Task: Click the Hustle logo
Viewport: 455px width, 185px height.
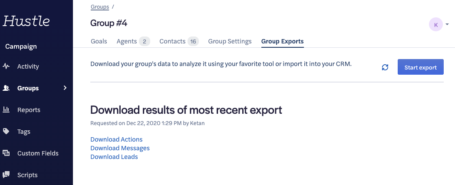Action: click(x=26, y=21)
